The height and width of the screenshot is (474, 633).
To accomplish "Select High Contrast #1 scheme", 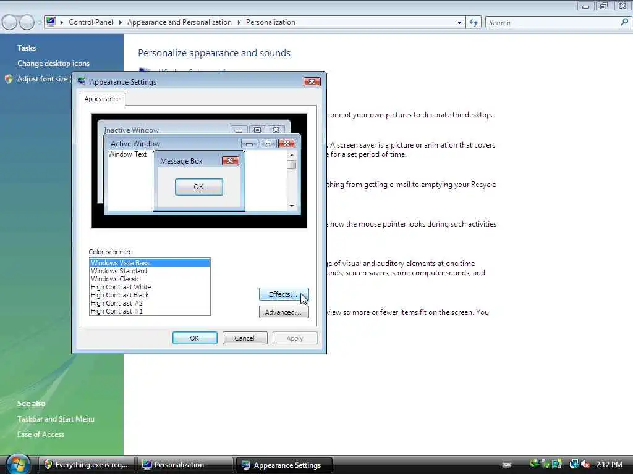I will pyautogui.click(x=150, y=311).
